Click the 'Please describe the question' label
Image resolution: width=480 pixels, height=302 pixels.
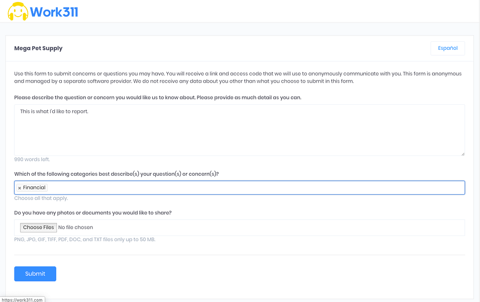click(158, 98)
